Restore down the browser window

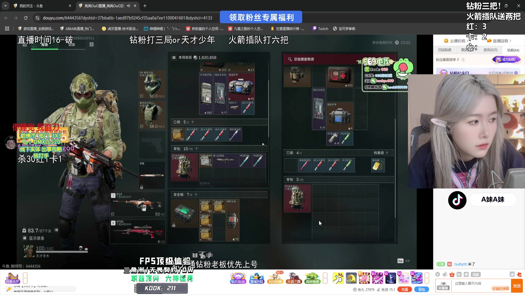coord(506,6)
